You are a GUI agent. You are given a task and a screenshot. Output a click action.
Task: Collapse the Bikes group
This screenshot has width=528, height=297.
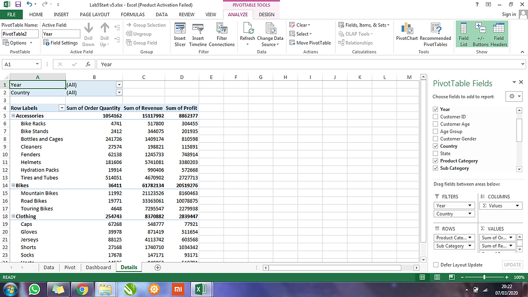[x=13, y=185]
